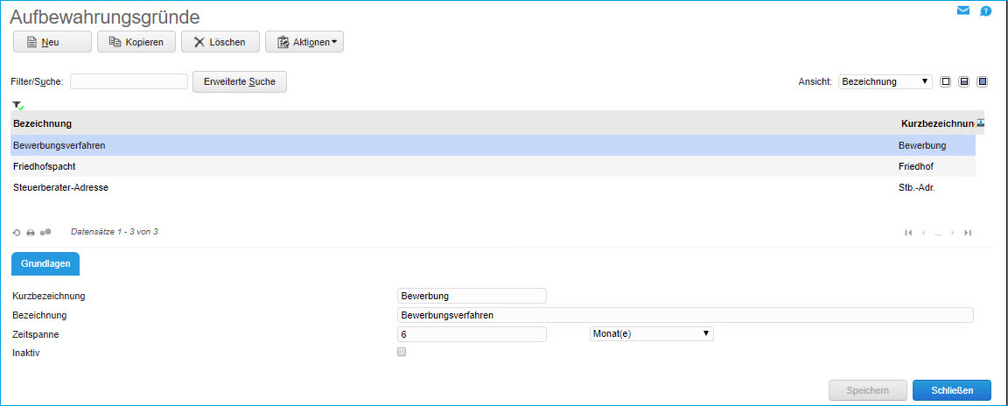Click the column export icon beside Kurzbezeichnung

coord(980,123)
